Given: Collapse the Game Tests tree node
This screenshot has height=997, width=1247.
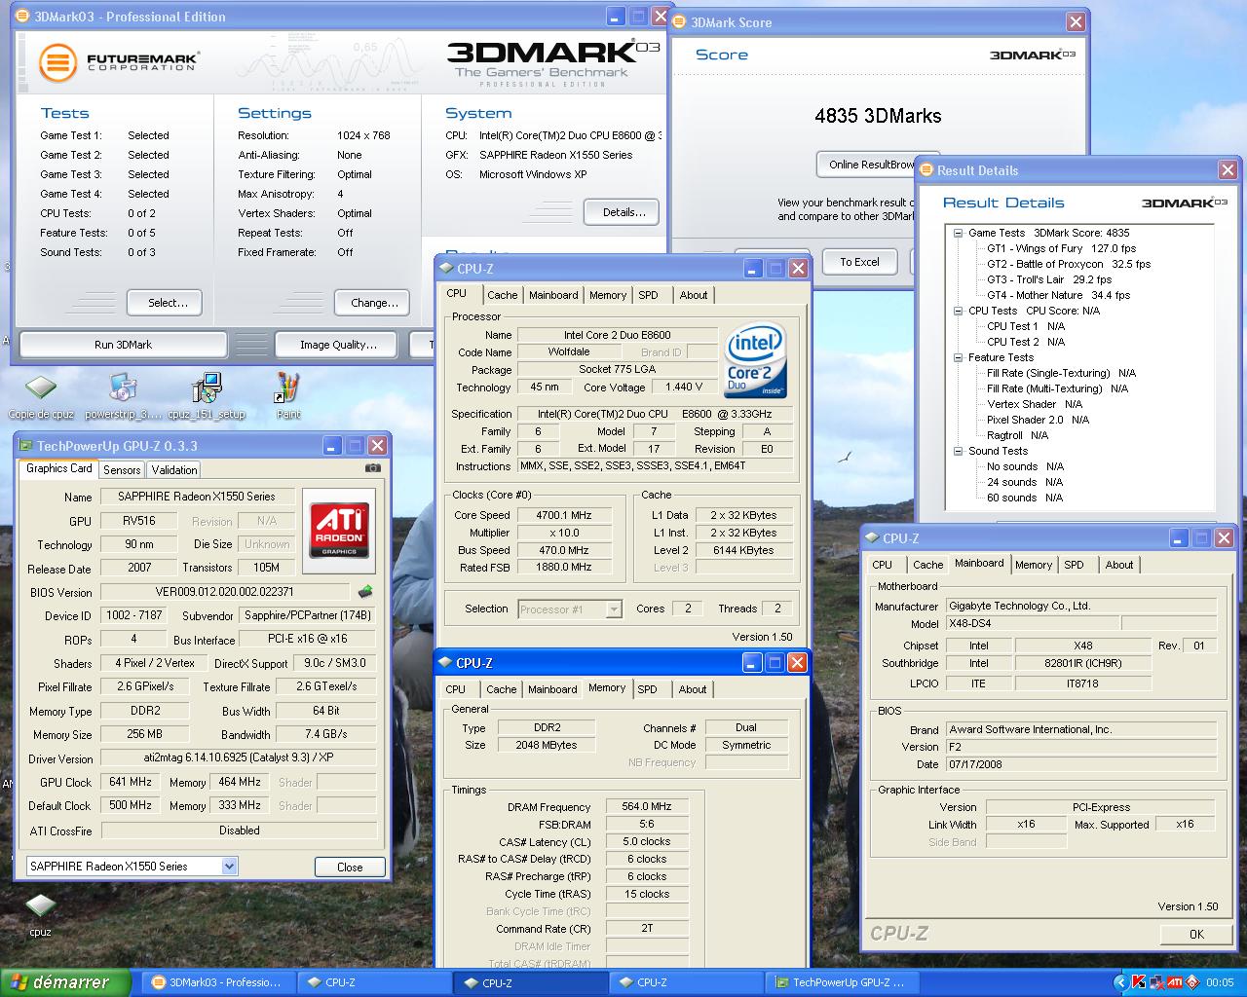Looking at the screenshot, I should 958,233.
